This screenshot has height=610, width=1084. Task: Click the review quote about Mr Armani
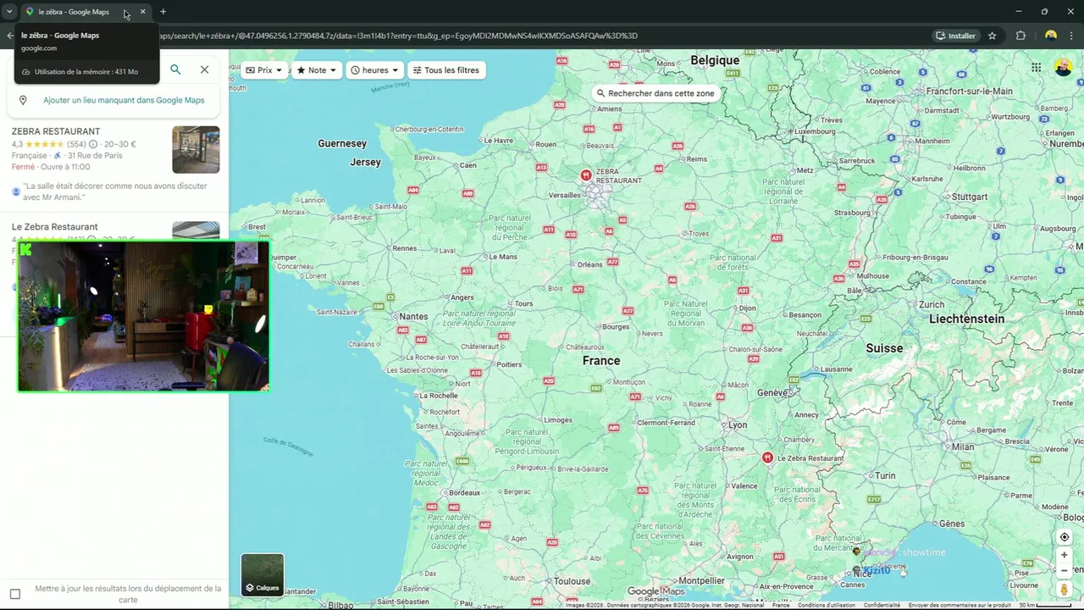[115, 191]
